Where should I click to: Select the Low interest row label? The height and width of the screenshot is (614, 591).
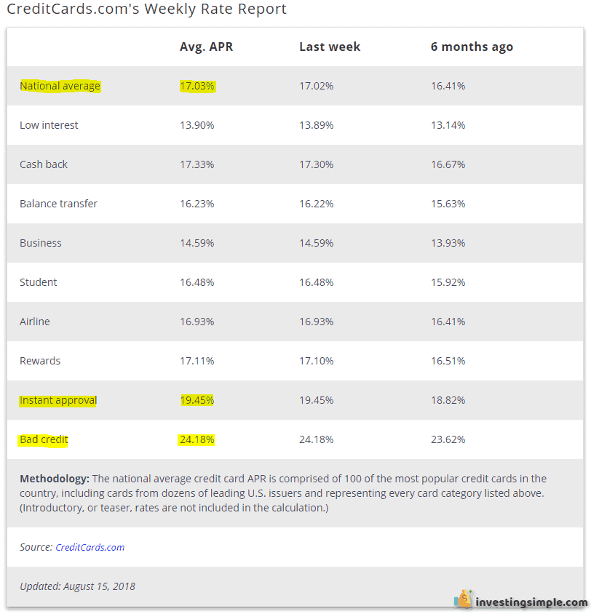(x=49, y=125)
